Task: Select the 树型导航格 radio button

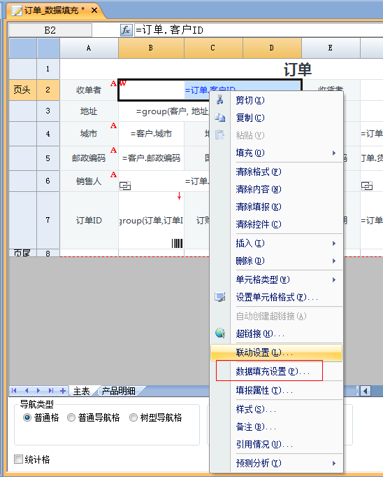Action: tap(133, 417)
